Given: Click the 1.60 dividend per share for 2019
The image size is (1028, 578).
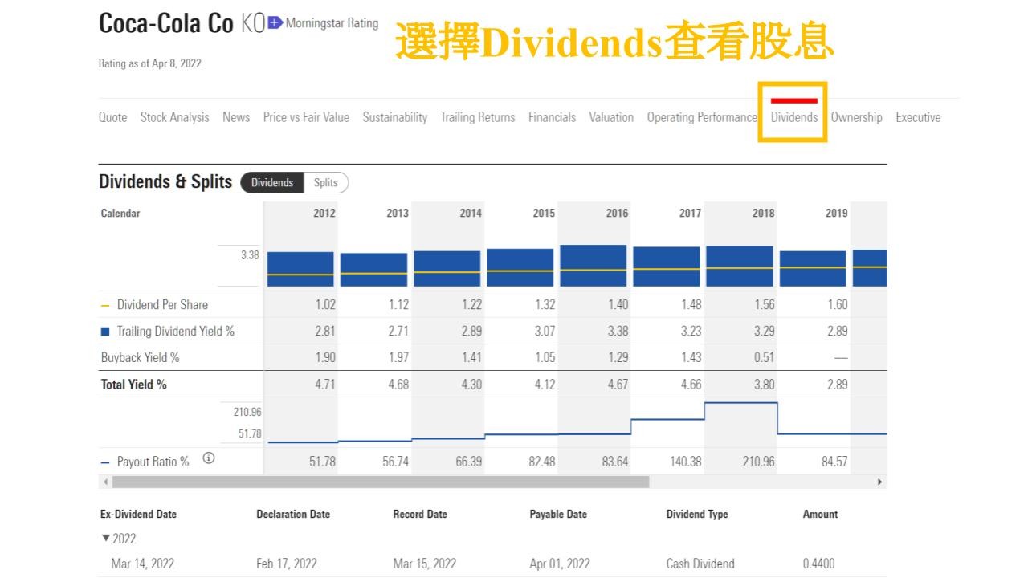Looking at the screenshot, I should (837, 305).
